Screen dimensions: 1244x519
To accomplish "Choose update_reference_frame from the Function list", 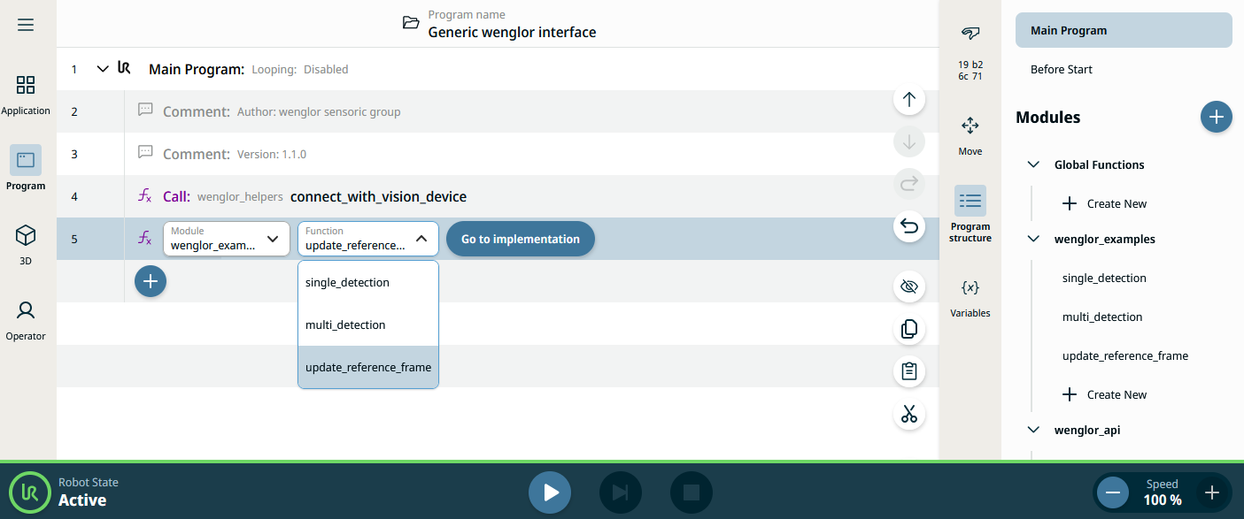I will [x=368, y=367].
